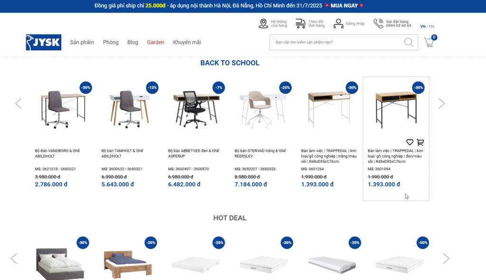Open the shopping cart icon
This screenshot has height=280, width=486.
click(x=429, y=42)
